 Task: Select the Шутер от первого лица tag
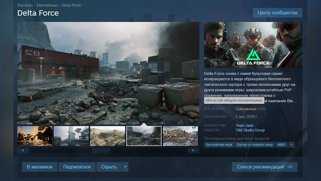tap(255, 145)
